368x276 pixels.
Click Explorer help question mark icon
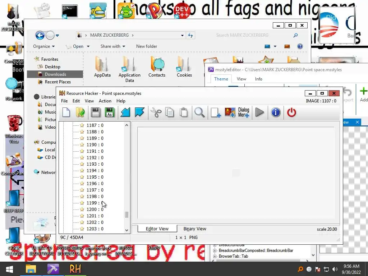pyautogui.click(x=300, y=46)
